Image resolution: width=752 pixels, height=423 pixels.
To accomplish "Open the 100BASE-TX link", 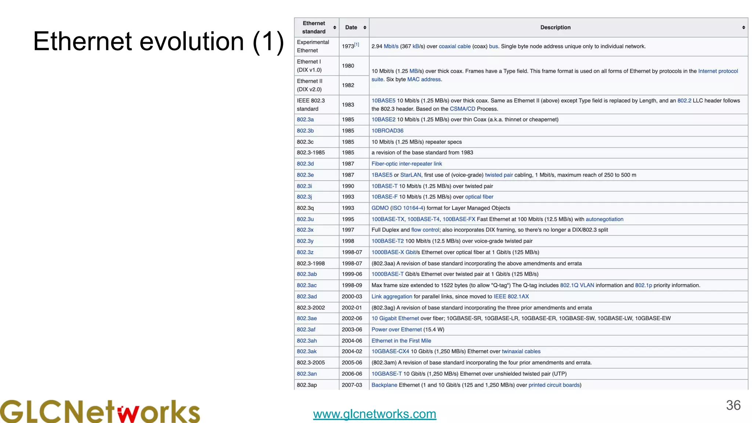I will pyautogui.click(x=388, y=219).
